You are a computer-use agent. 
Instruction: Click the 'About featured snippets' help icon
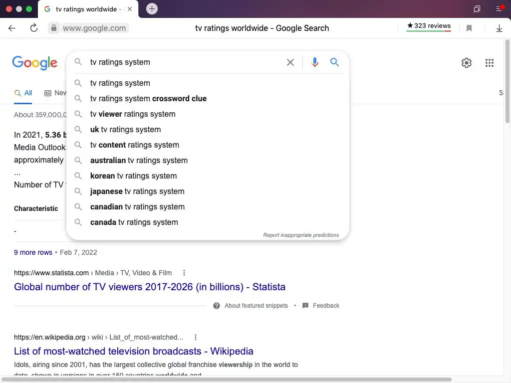pos(217,306)
